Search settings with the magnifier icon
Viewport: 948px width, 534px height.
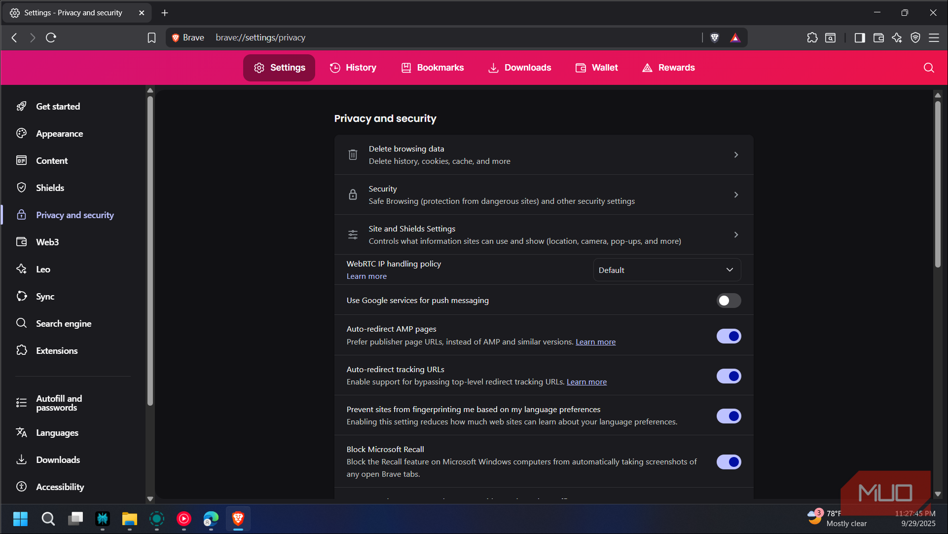point(929,68)
